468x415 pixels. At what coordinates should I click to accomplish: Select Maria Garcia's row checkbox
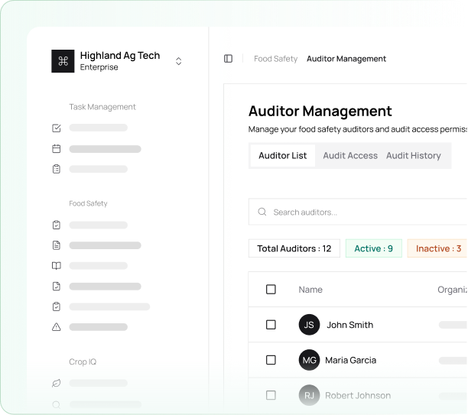271,360
